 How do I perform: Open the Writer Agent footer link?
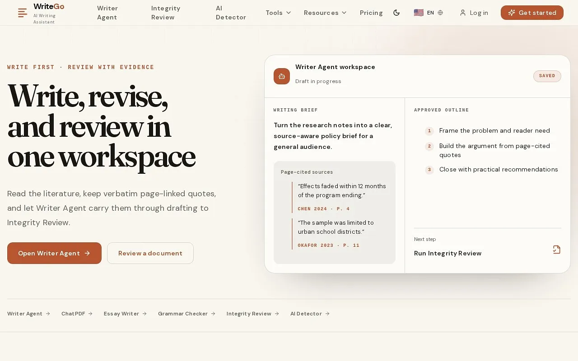[x=28, y=314]
